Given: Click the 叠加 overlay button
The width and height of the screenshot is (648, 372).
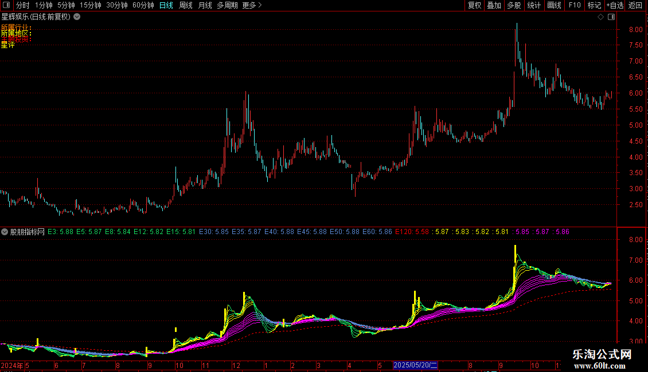Looking at the screenshot, I should (494, 5).
